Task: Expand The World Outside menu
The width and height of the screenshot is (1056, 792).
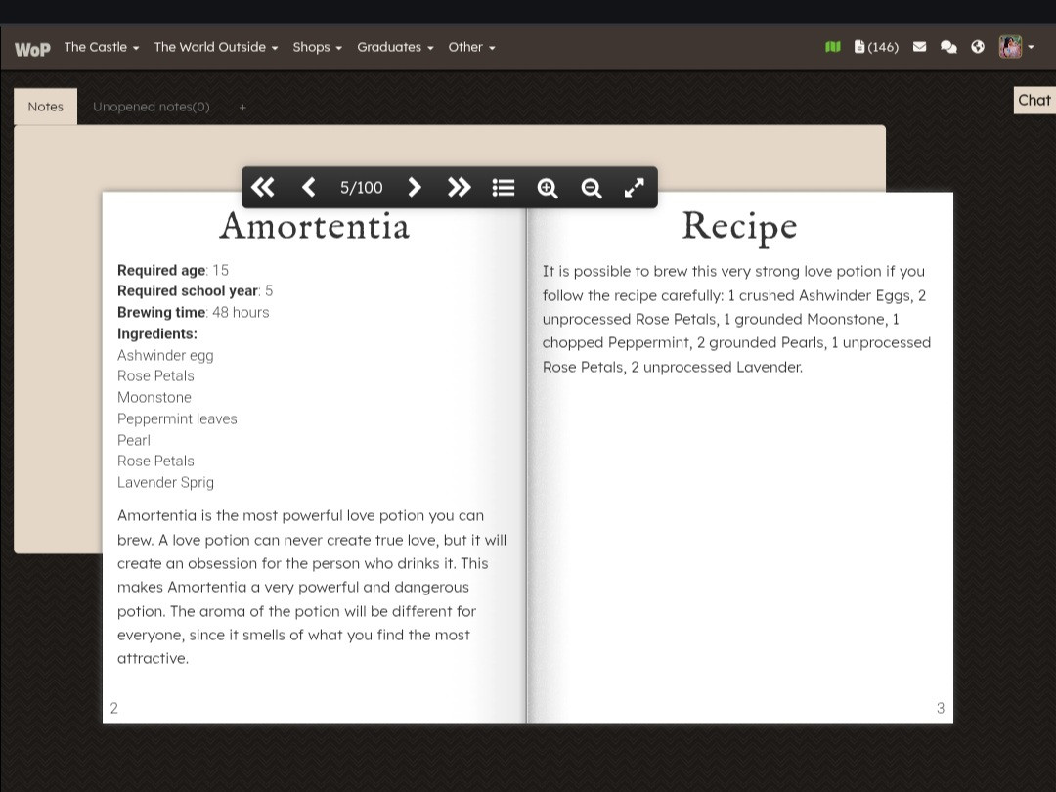Action: coord(215,47)
